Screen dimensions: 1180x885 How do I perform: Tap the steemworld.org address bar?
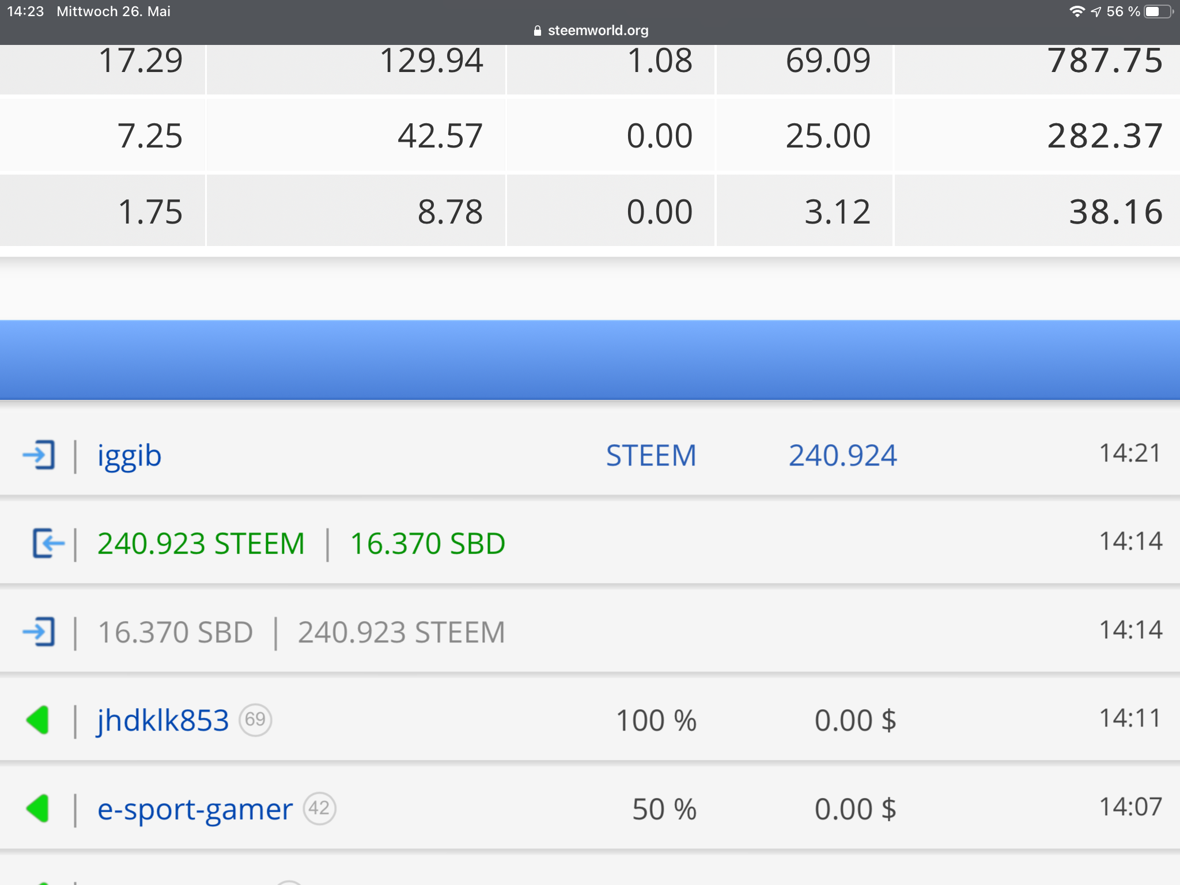point(590,31)
